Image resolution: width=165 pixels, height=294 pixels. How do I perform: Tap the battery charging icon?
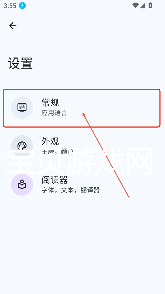150,5
